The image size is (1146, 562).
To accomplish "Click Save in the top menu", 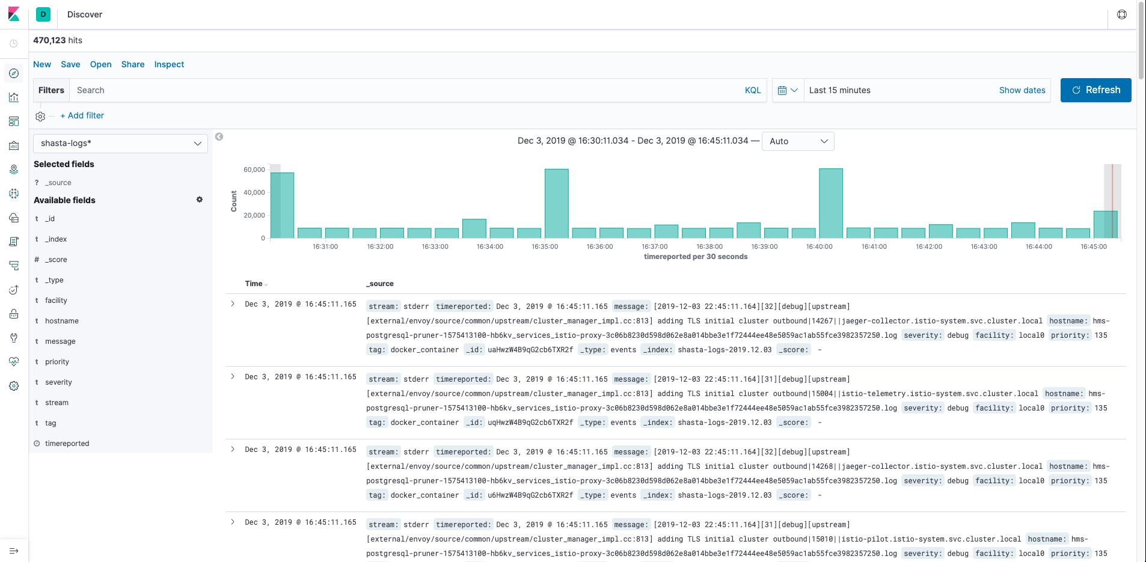I will [x=70, y=64].
